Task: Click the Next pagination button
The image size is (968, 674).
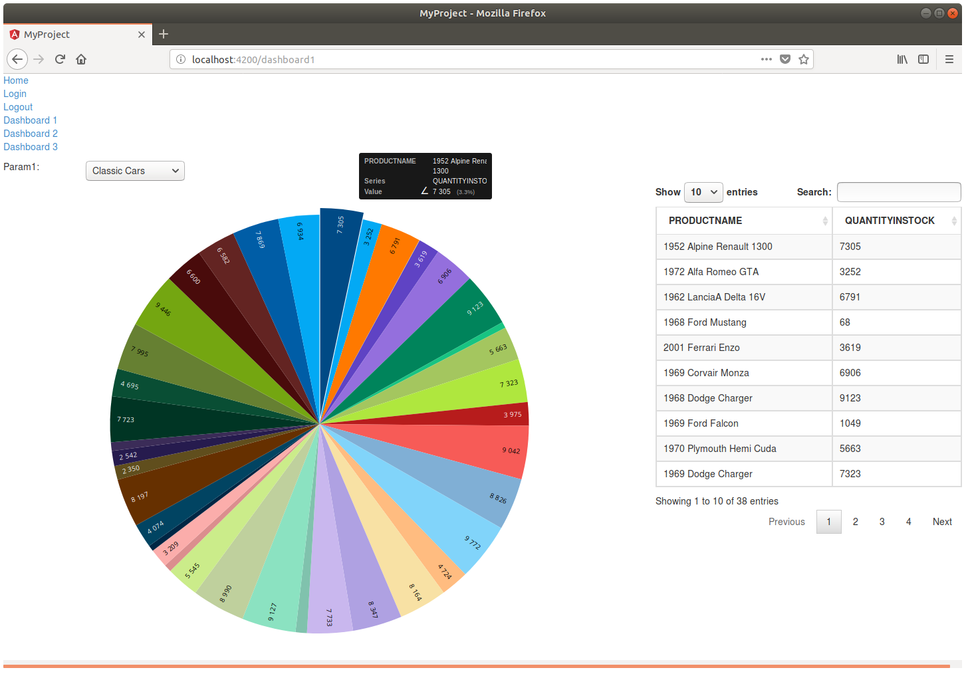Action: pos(942,522)
